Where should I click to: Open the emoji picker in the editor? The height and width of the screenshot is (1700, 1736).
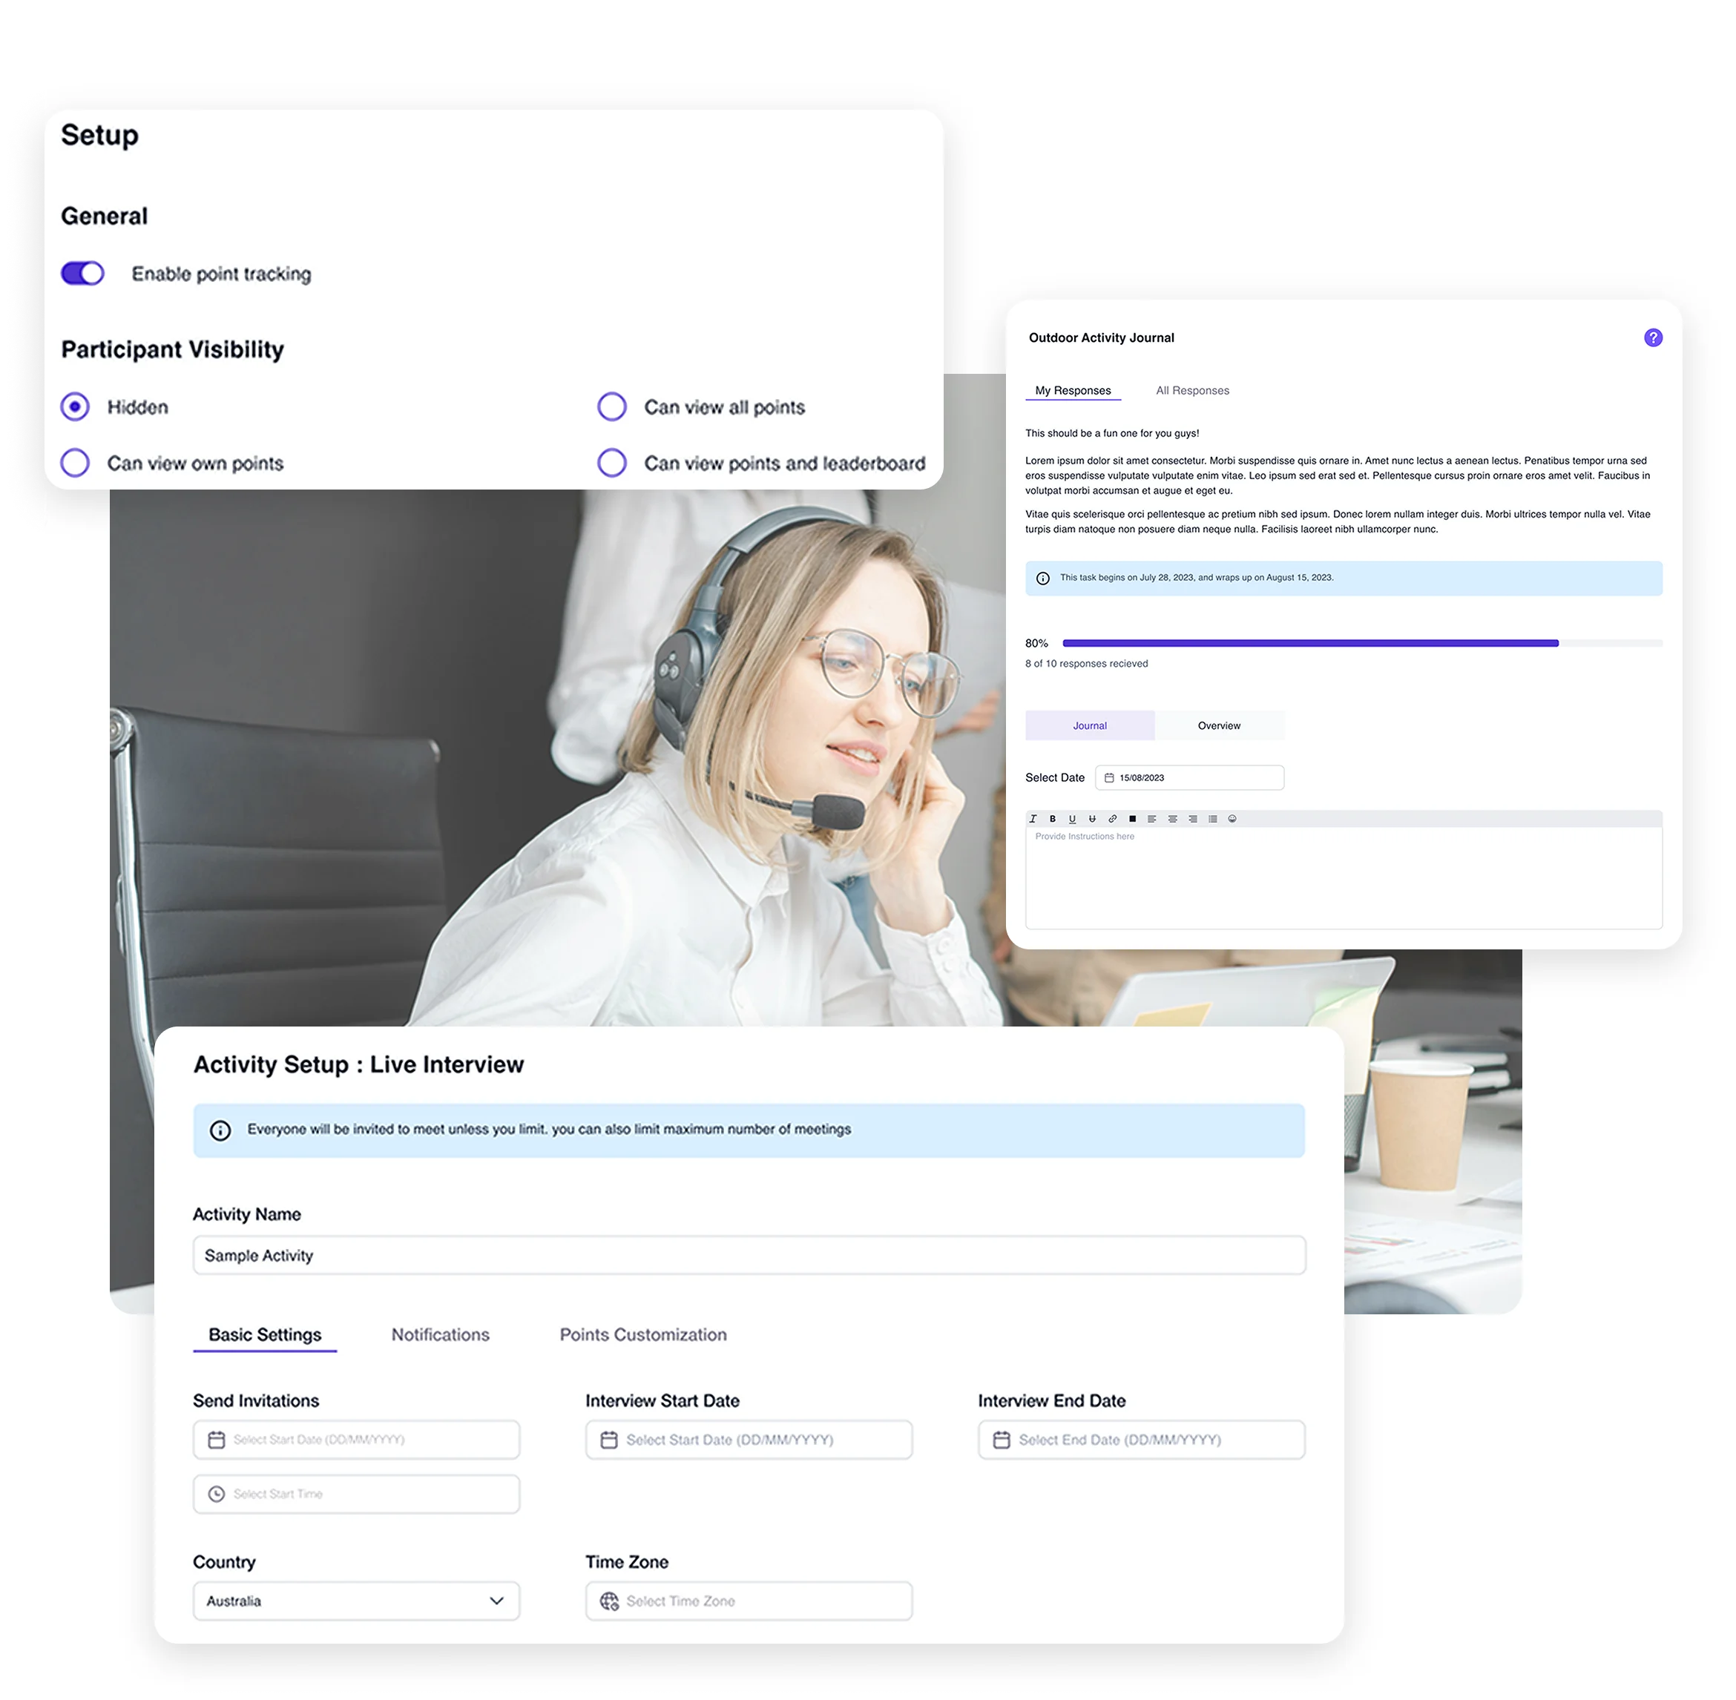(x=1233, y=819)
